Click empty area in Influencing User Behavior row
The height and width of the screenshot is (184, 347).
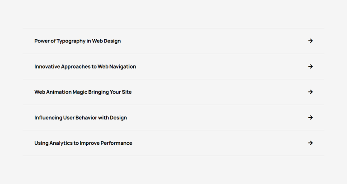tap(217, 118)
